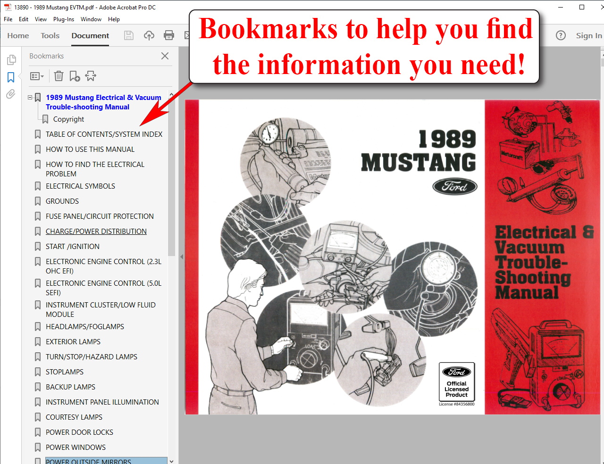This screenshot has width=604, height=464.
Task: Open HOW TO USE THIS MANUAL bookmark
Action: [x=90, y=149]
